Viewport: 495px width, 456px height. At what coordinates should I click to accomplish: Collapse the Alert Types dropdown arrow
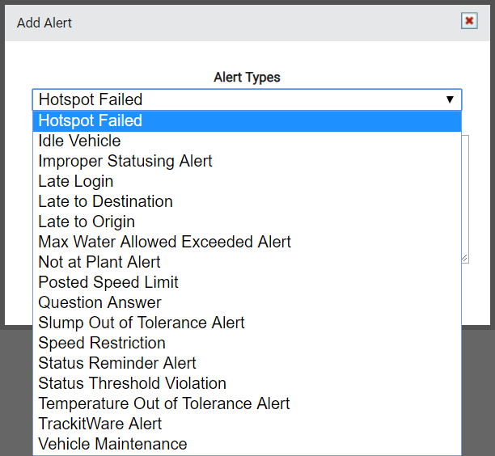[450, 99]
